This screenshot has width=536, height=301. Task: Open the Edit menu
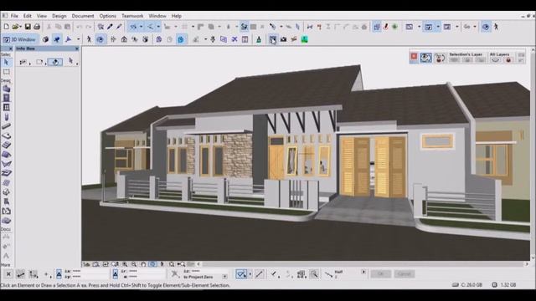[28, 16]
